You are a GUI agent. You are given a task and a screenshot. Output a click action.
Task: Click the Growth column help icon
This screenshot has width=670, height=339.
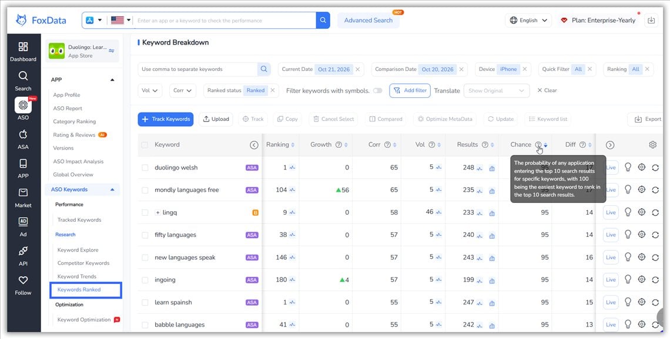coord(339,144)
